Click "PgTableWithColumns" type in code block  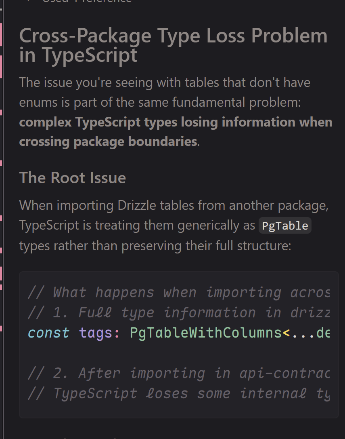206,333
